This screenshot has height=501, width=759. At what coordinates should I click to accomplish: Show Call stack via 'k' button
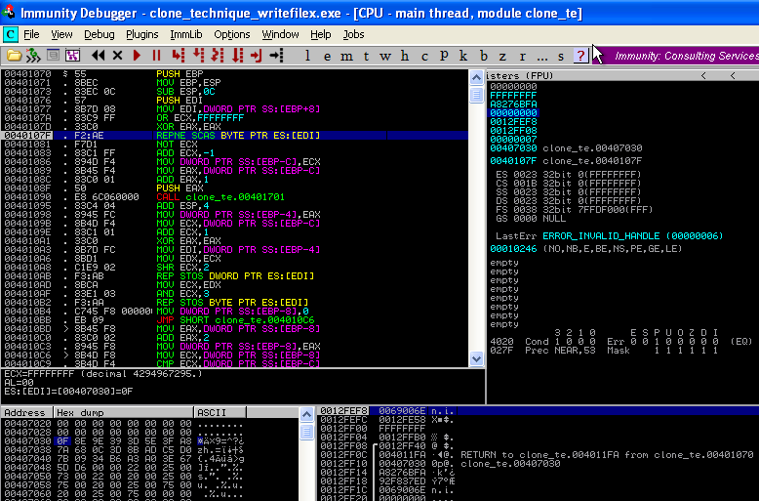[463, 57]
